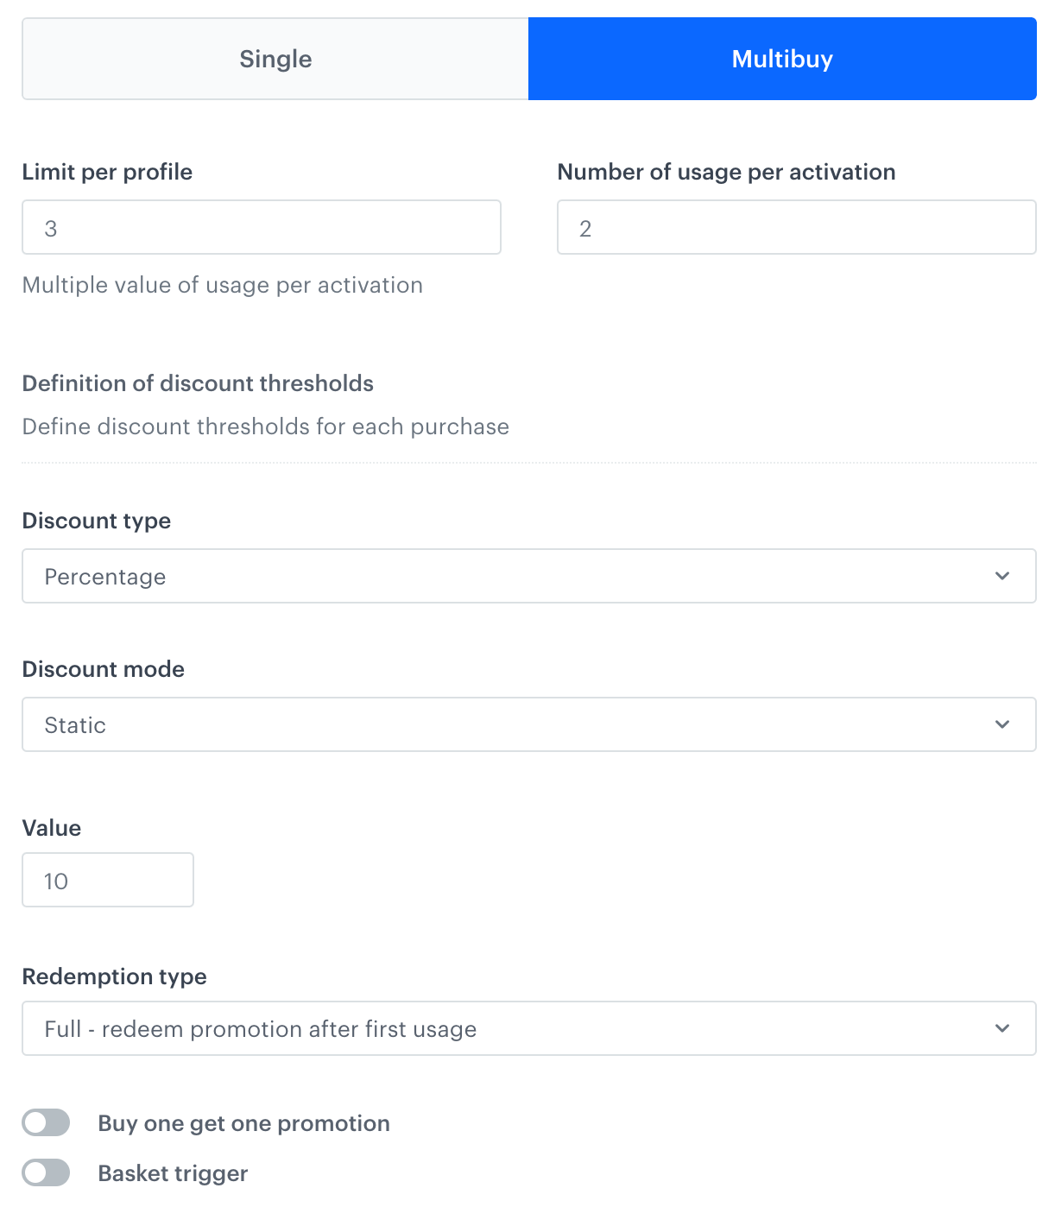
Task: Click Full - redeem promotion after first usage
Action: click(260, 1028)
